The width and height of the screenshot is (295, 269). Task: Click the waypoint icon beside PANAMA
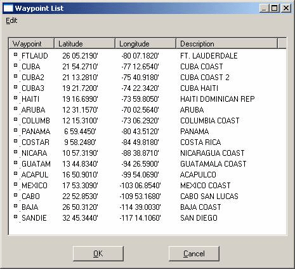coord(15,130)
